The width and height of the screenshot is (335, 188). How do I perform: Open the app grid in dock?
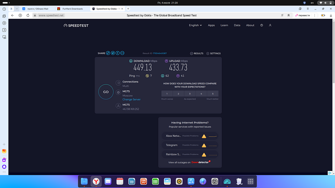251,181
